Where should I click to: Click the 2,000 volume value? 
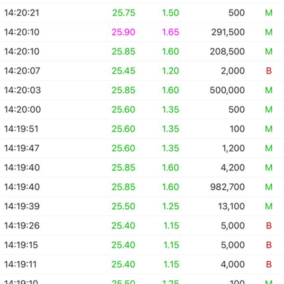[233, 71]
